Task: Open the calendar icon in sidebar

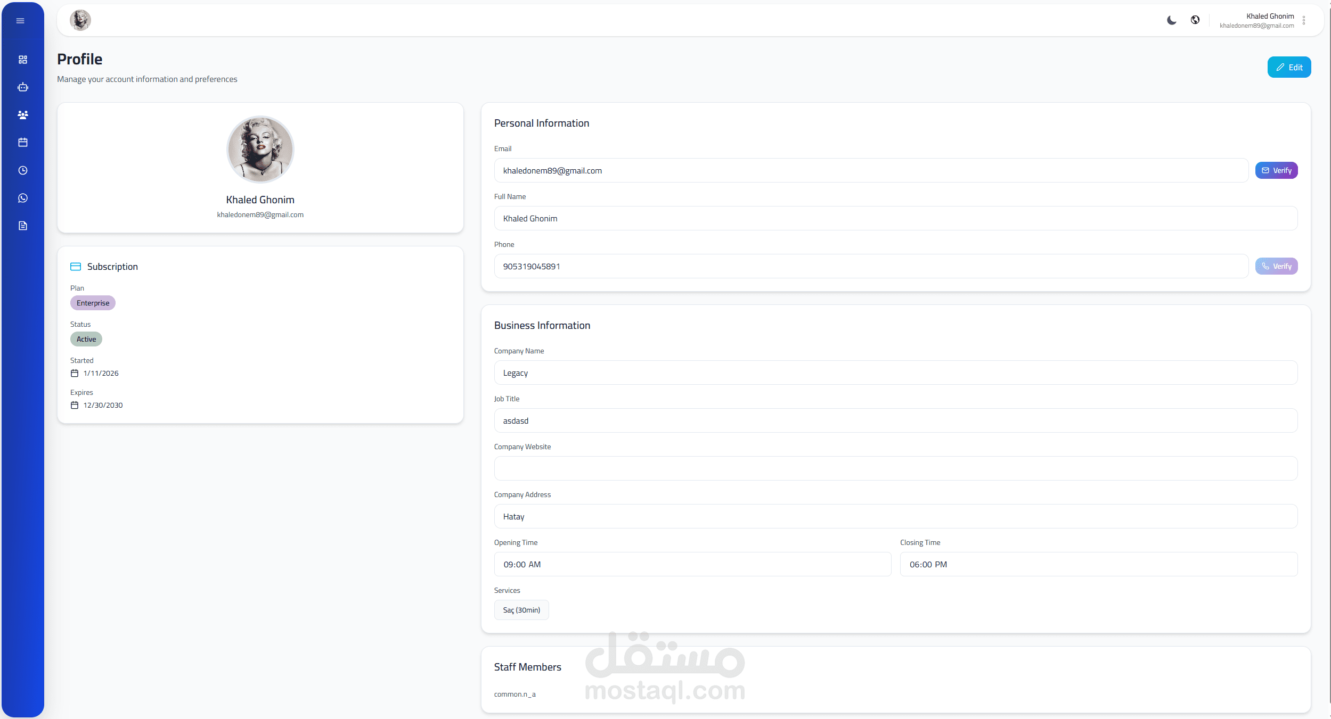Action: coord(23,143)
